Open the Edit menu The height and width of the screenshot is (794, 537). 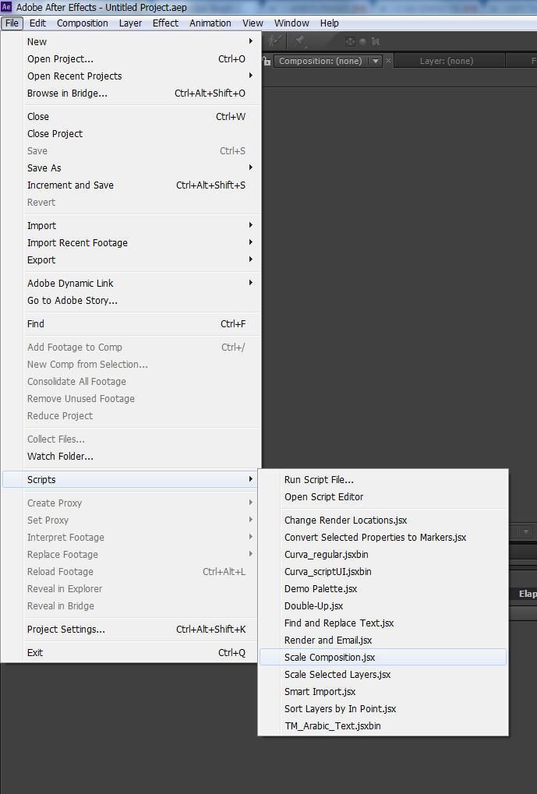(x=37, y=23)
